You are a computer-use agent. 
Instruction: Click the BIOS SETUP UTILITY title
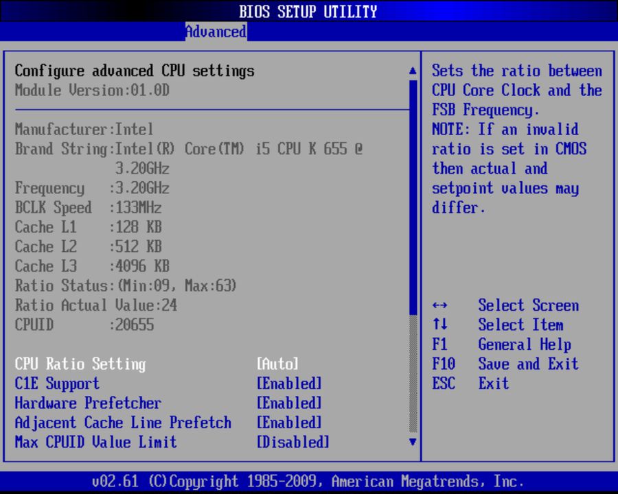[x=308, y=12]
